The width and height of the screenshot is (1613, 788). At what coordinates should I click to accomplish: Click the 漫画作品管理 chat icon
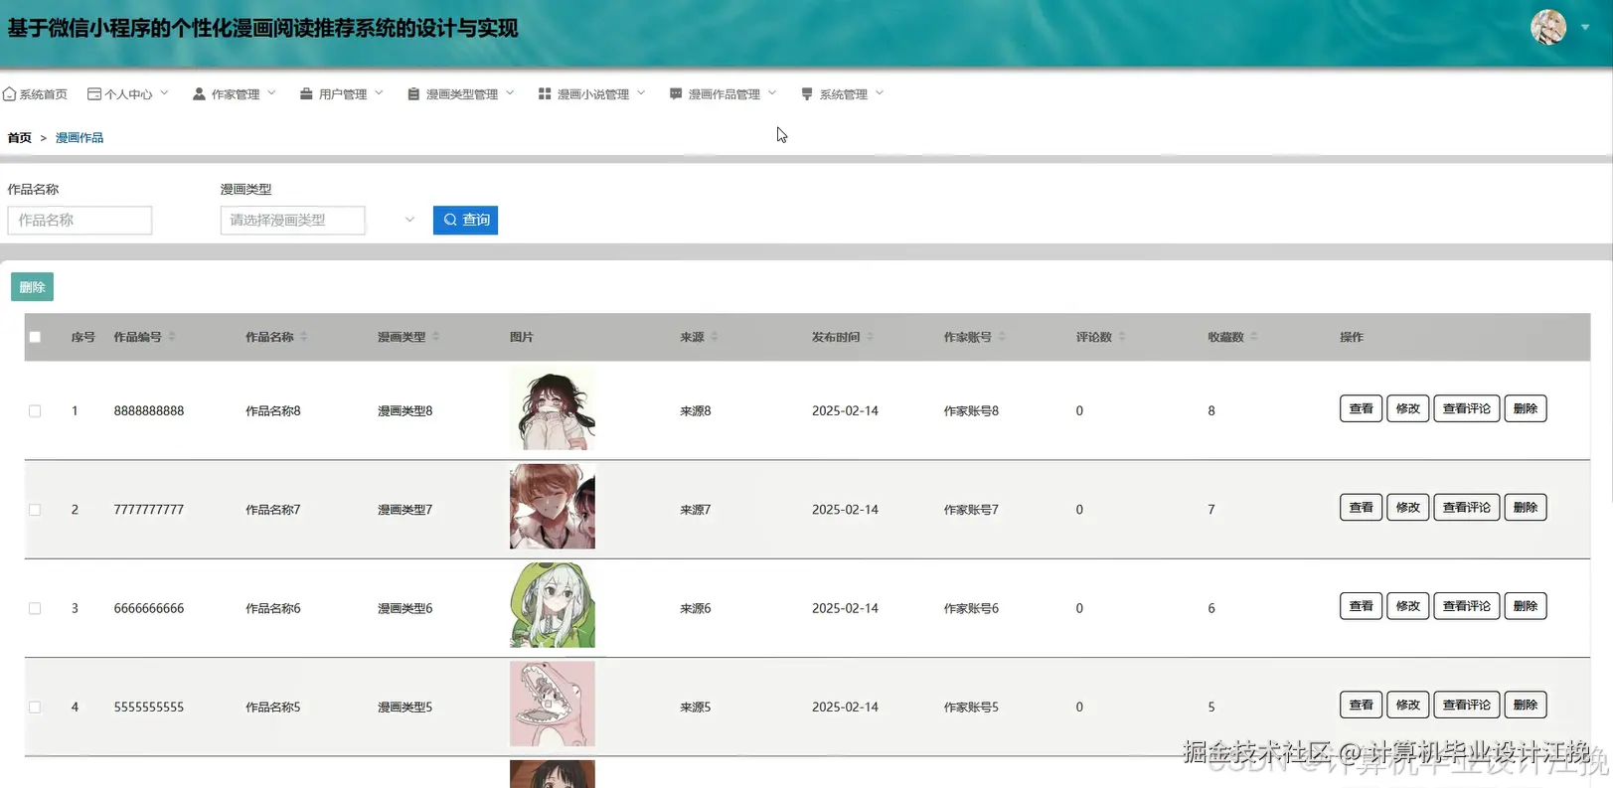tap(676, 94)
